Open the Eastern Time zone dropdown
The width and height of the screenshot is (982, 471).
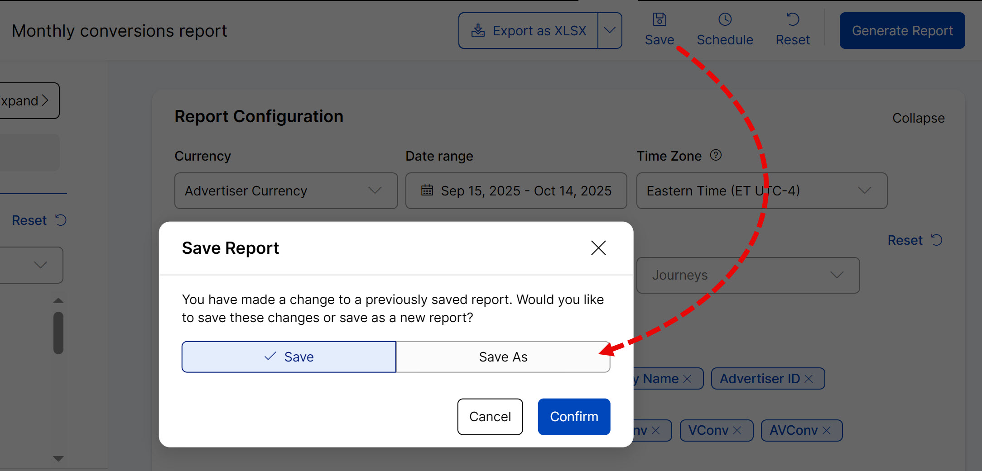point(761,190)
